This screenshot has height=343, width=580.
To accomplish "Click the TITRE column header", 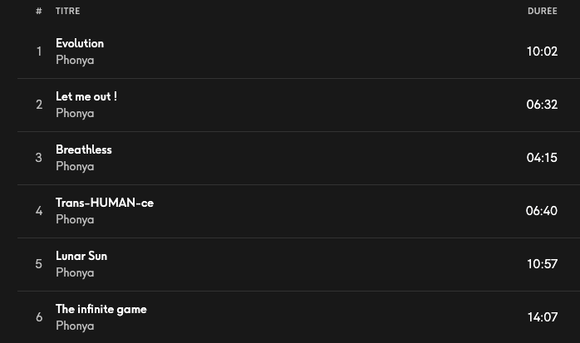I will (x=68, y=11).
